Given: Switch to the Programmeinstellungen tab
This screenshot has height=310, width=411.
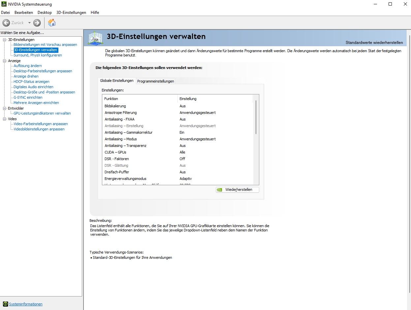Looking at the screenshot, I should (x=155, y=81).
